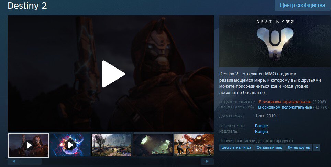Expand more tags with the plus button
Image resolution: width=331 pixels, height=167 pixels.
point(317,148)
